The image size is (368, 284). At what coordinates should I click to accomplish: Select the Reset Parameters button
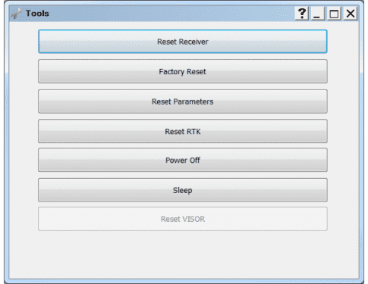click(183, 101)
